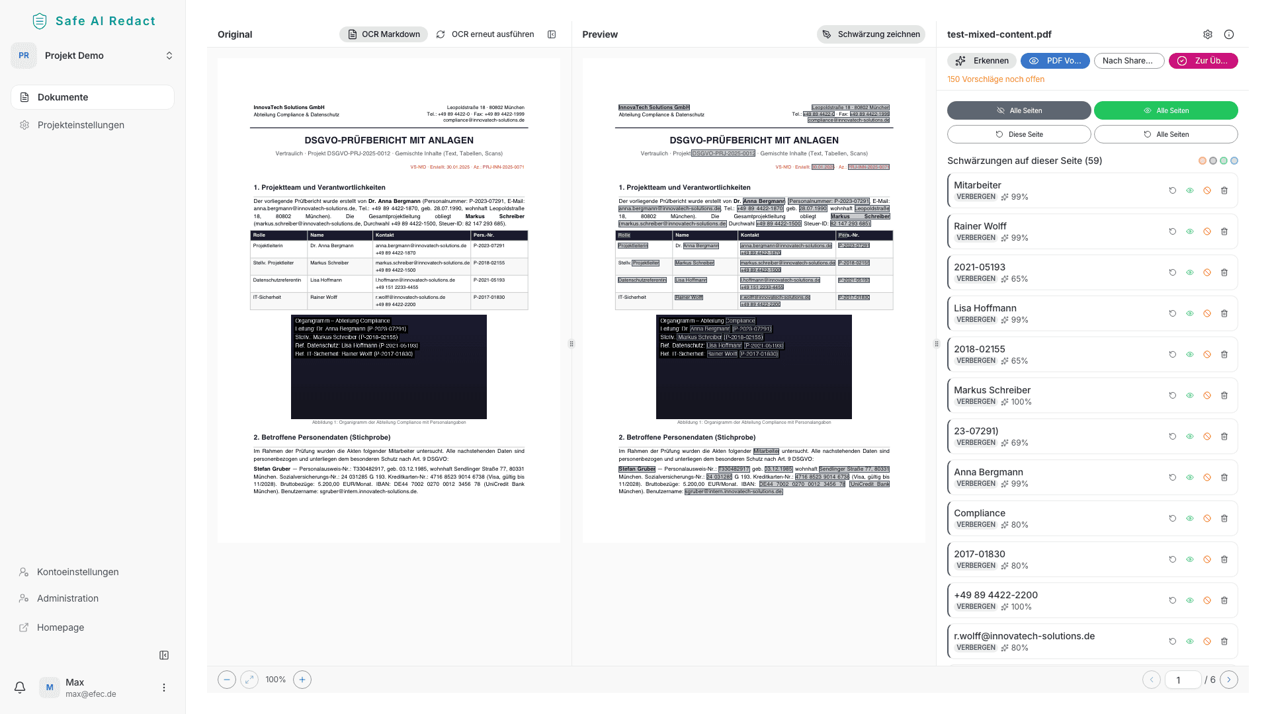
Task: Open the user menu dots beside Max
Action: [164, 688]
